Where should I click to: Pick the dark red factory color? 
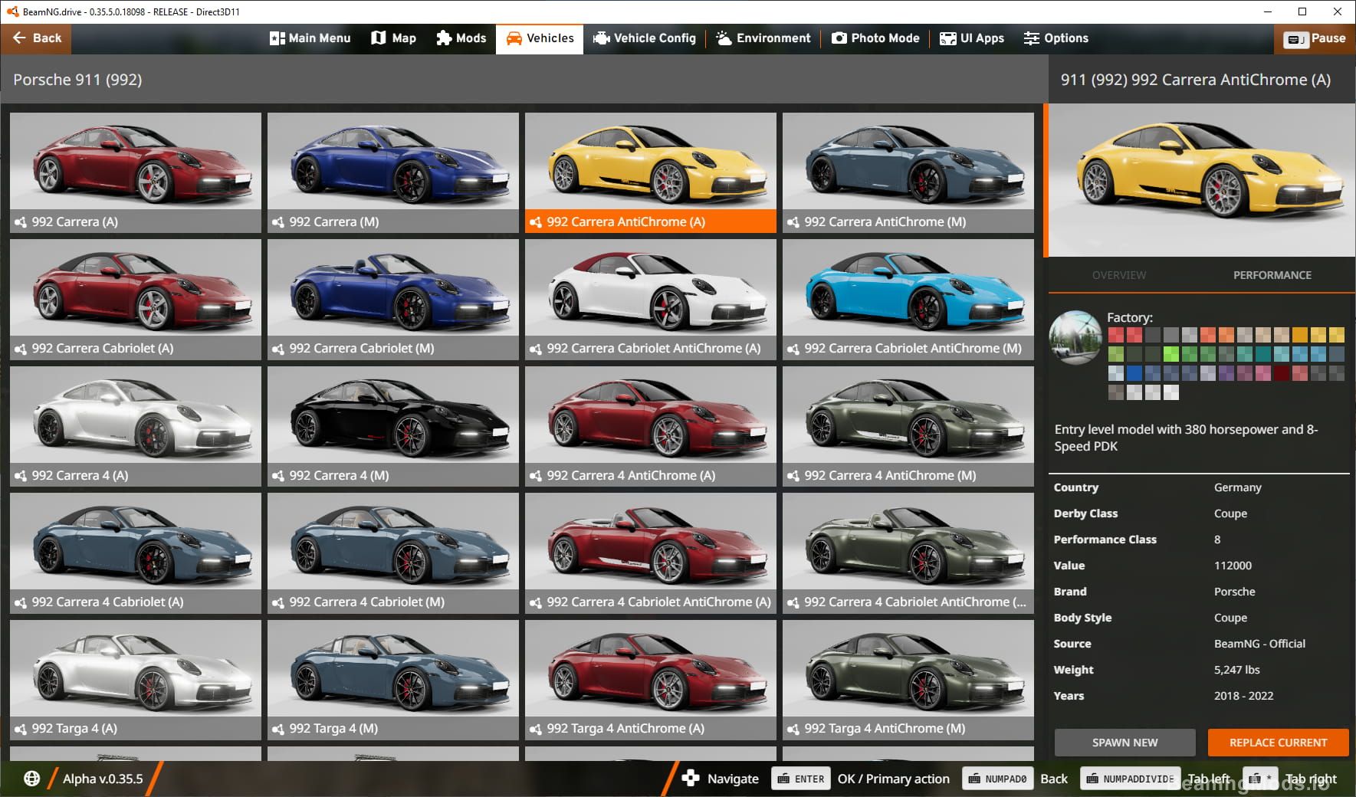coord(1282,373)
